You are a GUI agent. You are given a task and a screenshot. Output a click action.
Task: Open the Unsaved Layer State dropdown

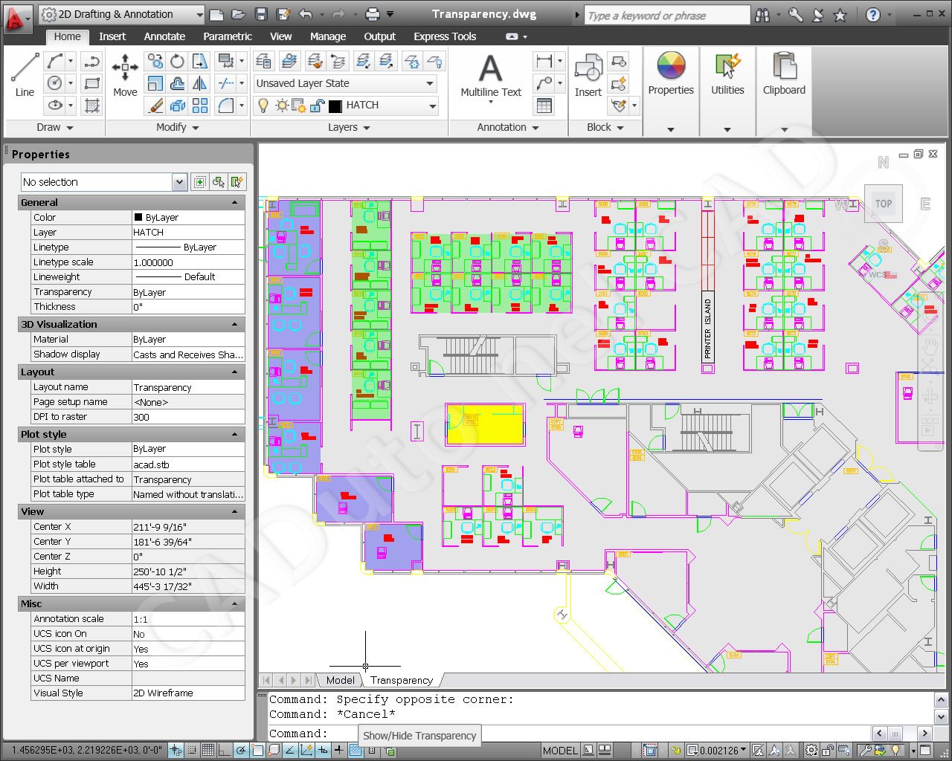pyautogui.click(x=429, y=83)
